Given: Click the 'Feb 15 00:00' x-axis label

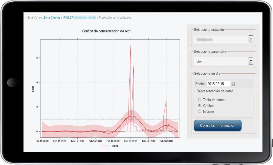Looking at the screenshot, I should click(42, 141).
